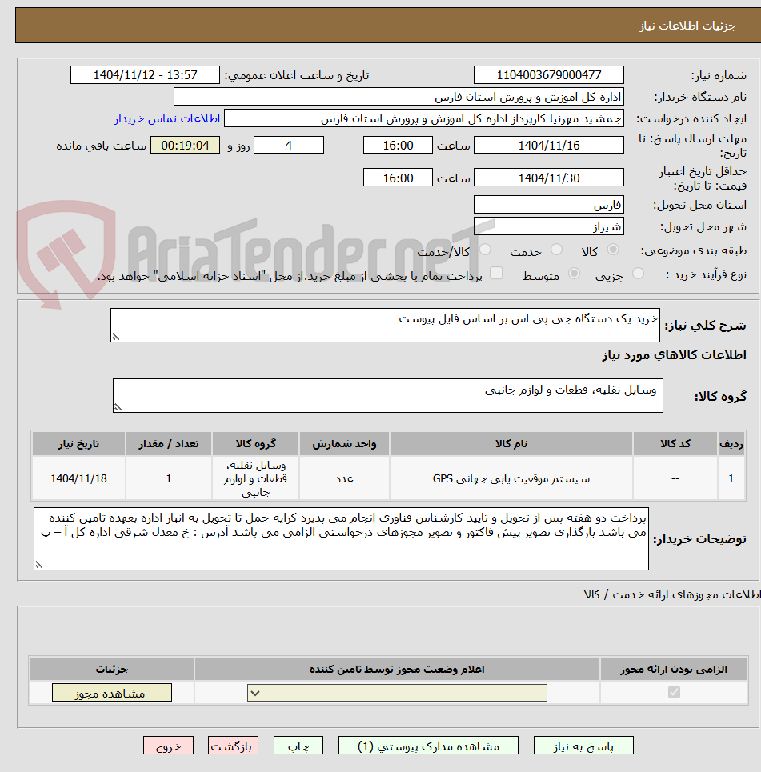Click the request creator name field

423,118
